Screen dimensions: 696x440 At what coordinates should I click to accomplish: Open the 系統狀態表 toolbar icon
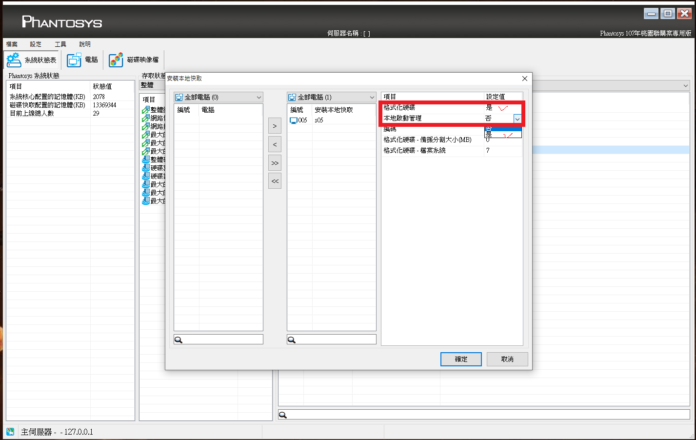click(x=13, y=60)
